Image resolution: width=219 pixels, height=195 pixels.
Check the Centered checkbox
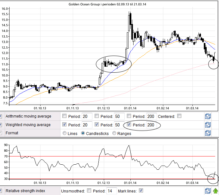tap(179, 116)
